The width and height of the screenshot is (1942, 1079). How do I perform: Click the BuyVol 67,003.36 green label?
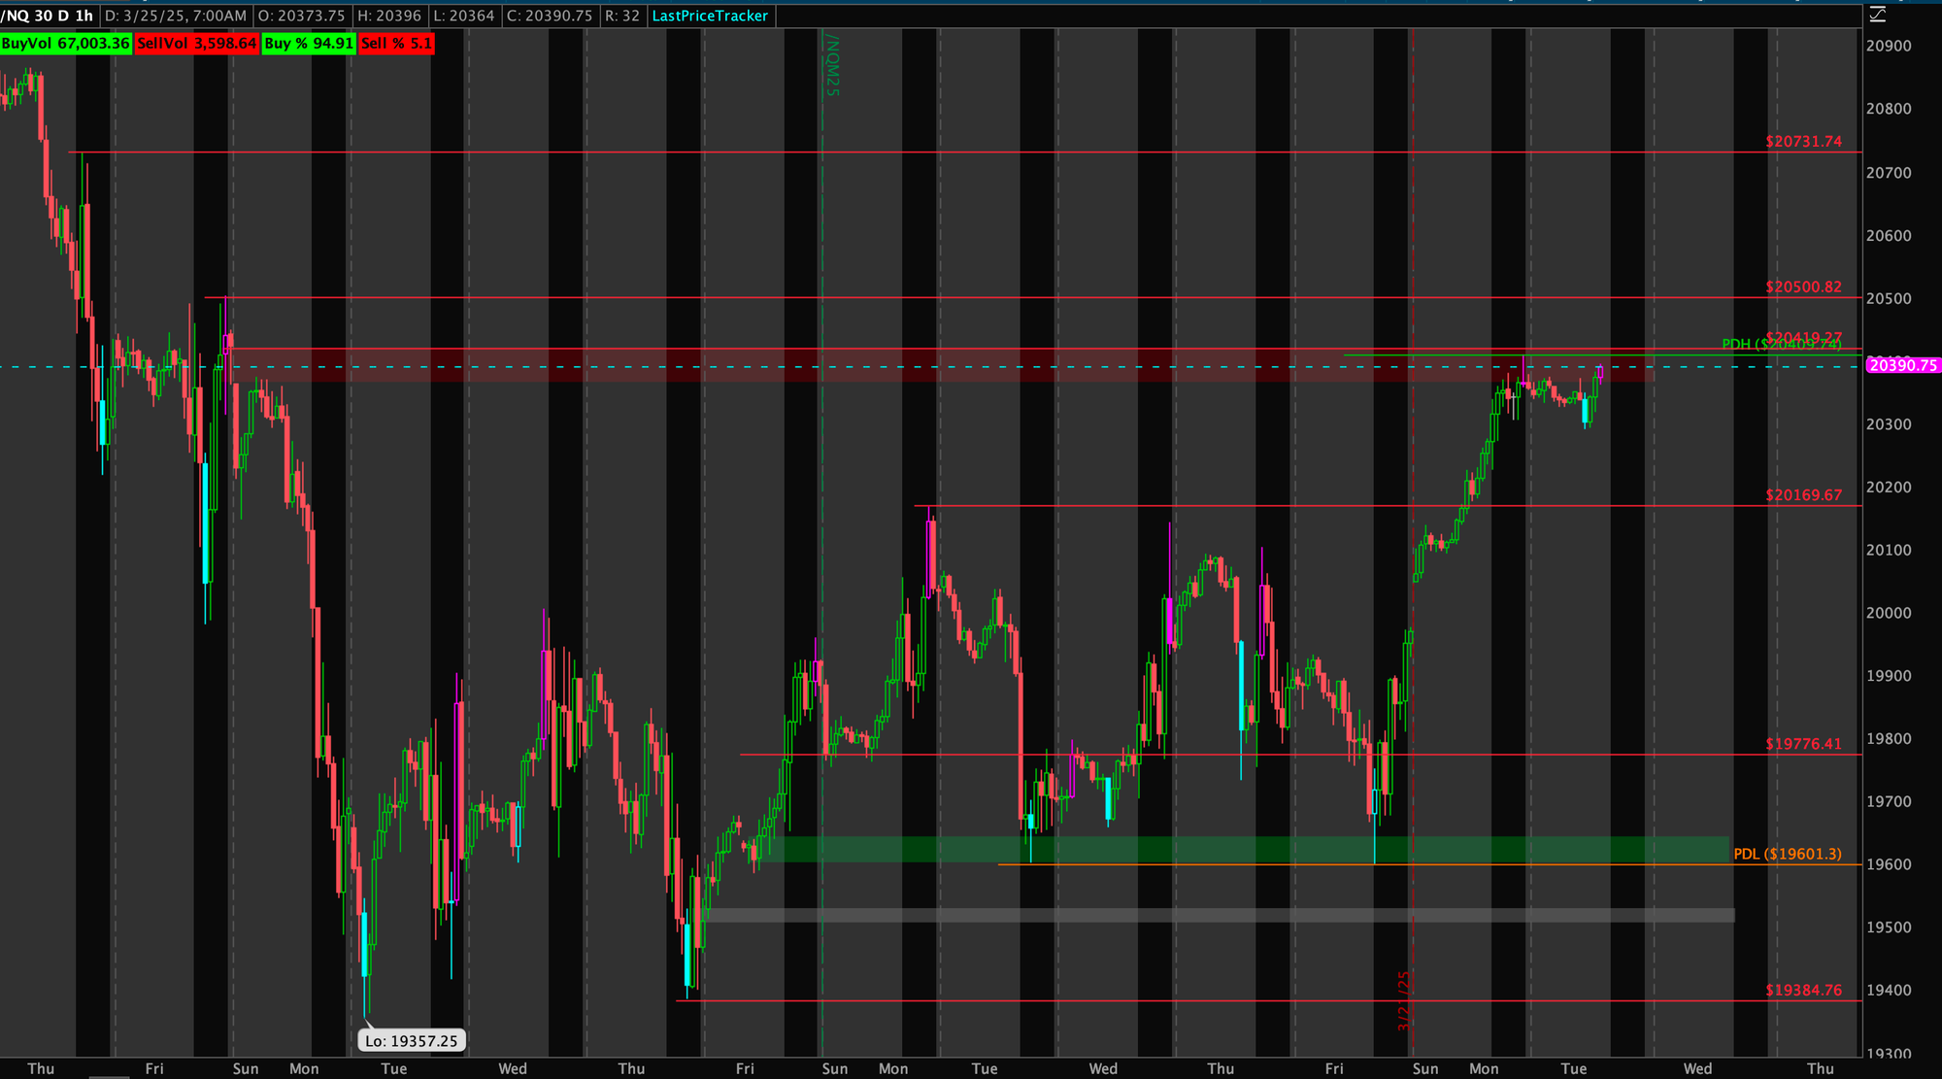click(65, 44)
